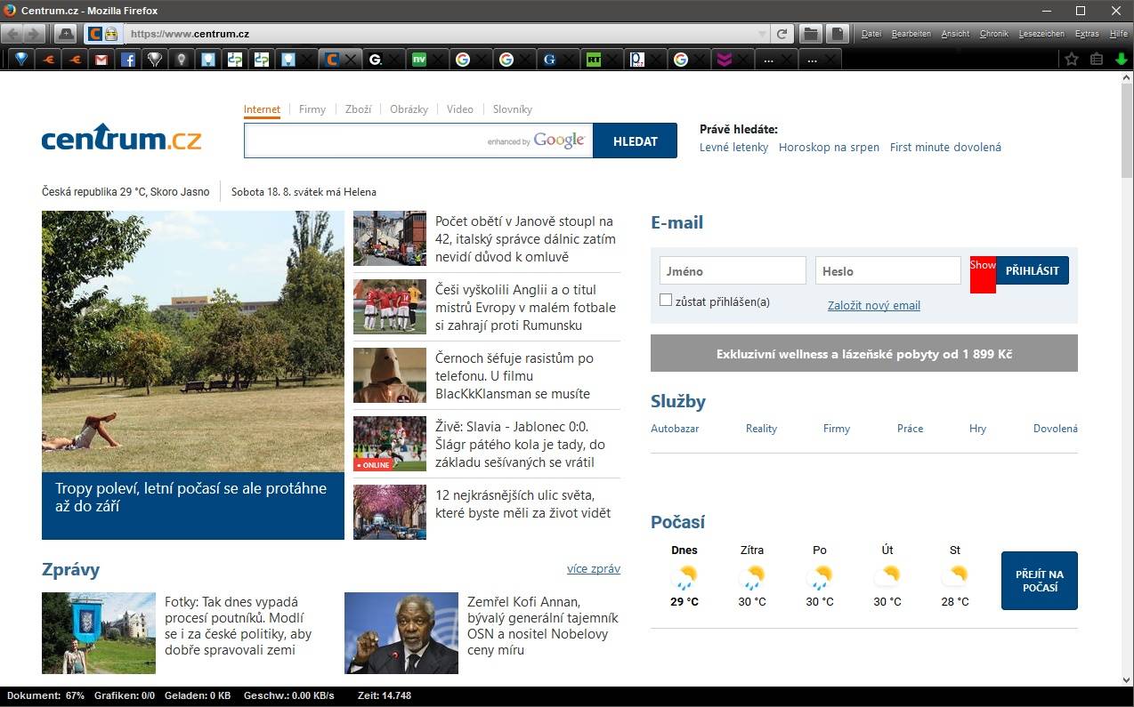Open the Reality service link
The height and width of the screenshot is (707, 1134).
(761, 429)
